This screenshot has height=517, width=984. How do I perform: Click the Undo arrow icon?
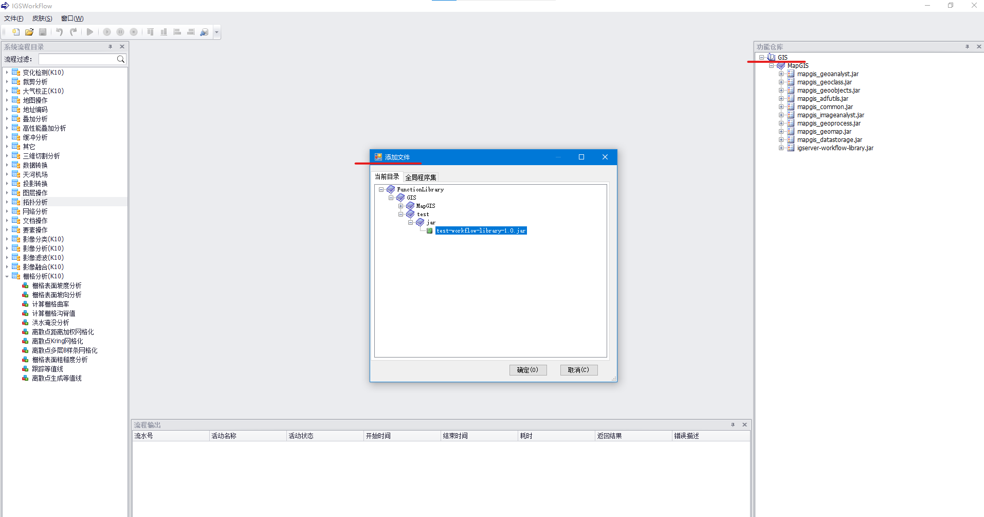click(60, 32)
